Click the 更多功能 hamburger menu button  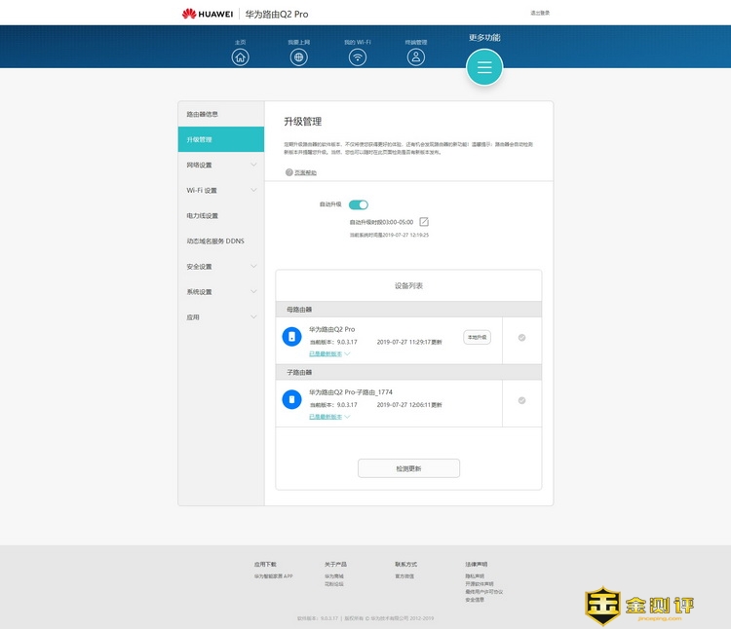click(484, 67)
